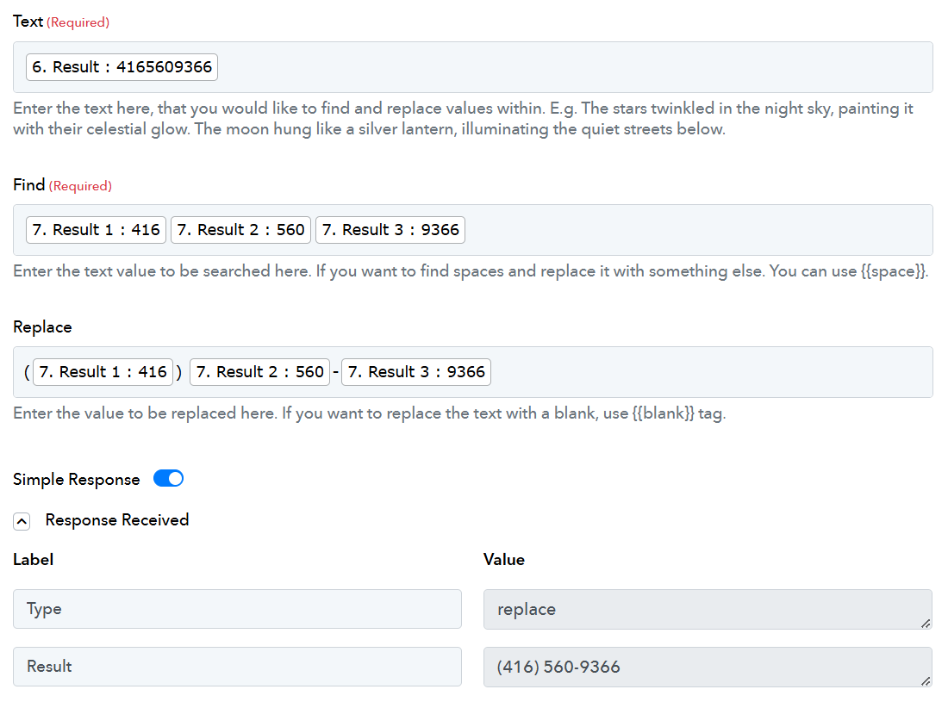
Task: Toggle the Simple Response switch
Action: point(168,478)
